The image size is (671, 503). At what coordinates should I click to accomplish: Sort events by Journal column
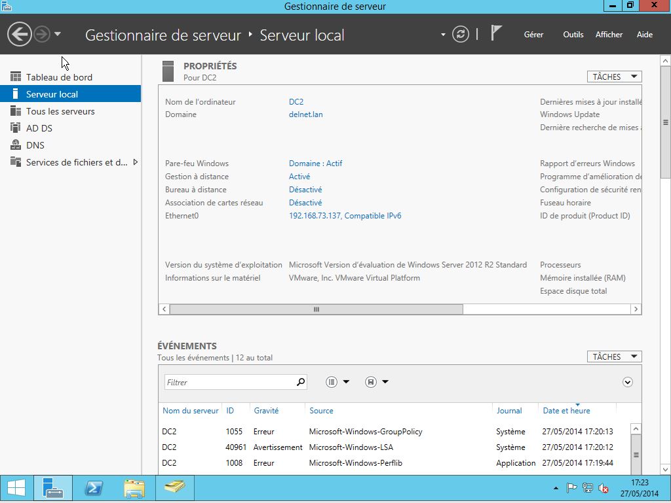[x=509, y=411]
